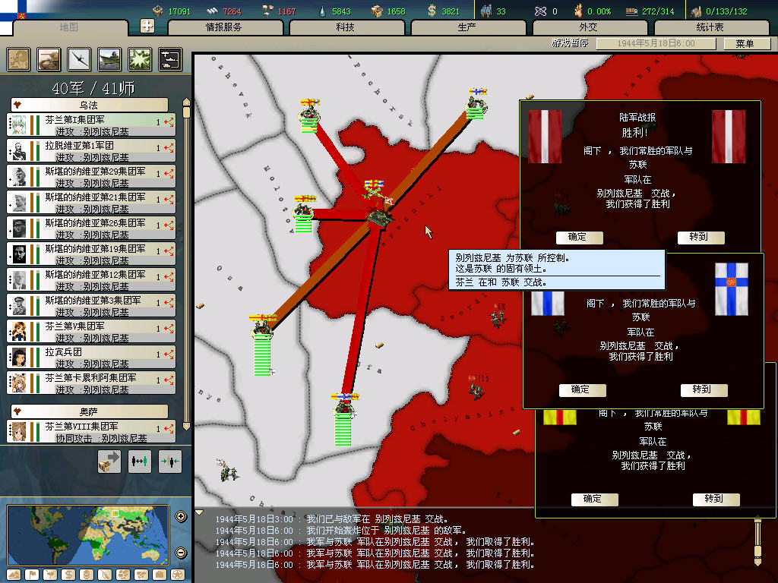
Task: Switch to briefcase map mode icon
Action: click(x=160, y=575)
